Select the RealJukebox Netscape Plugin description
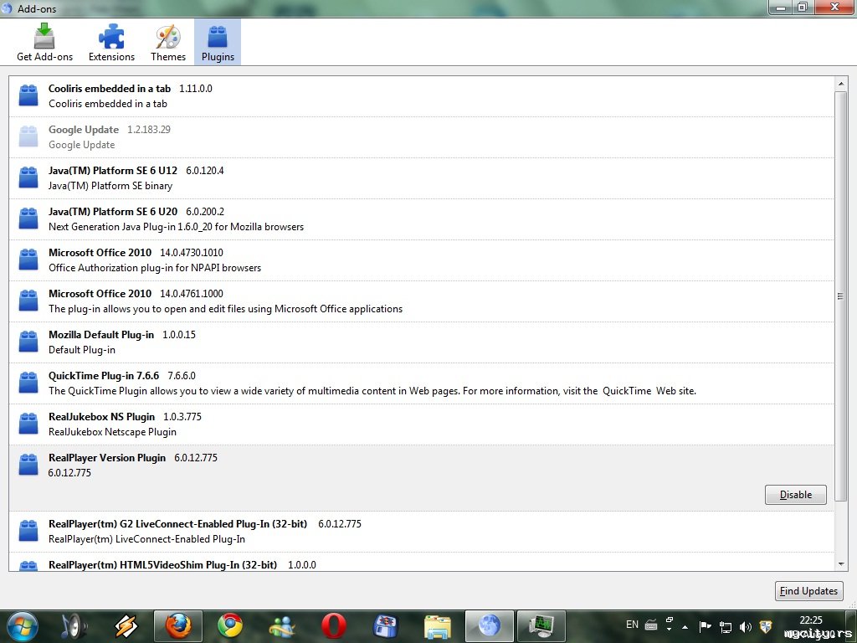The width and height of the screenshot is (857, 643). pyautogui.click(x=113, y=432)
